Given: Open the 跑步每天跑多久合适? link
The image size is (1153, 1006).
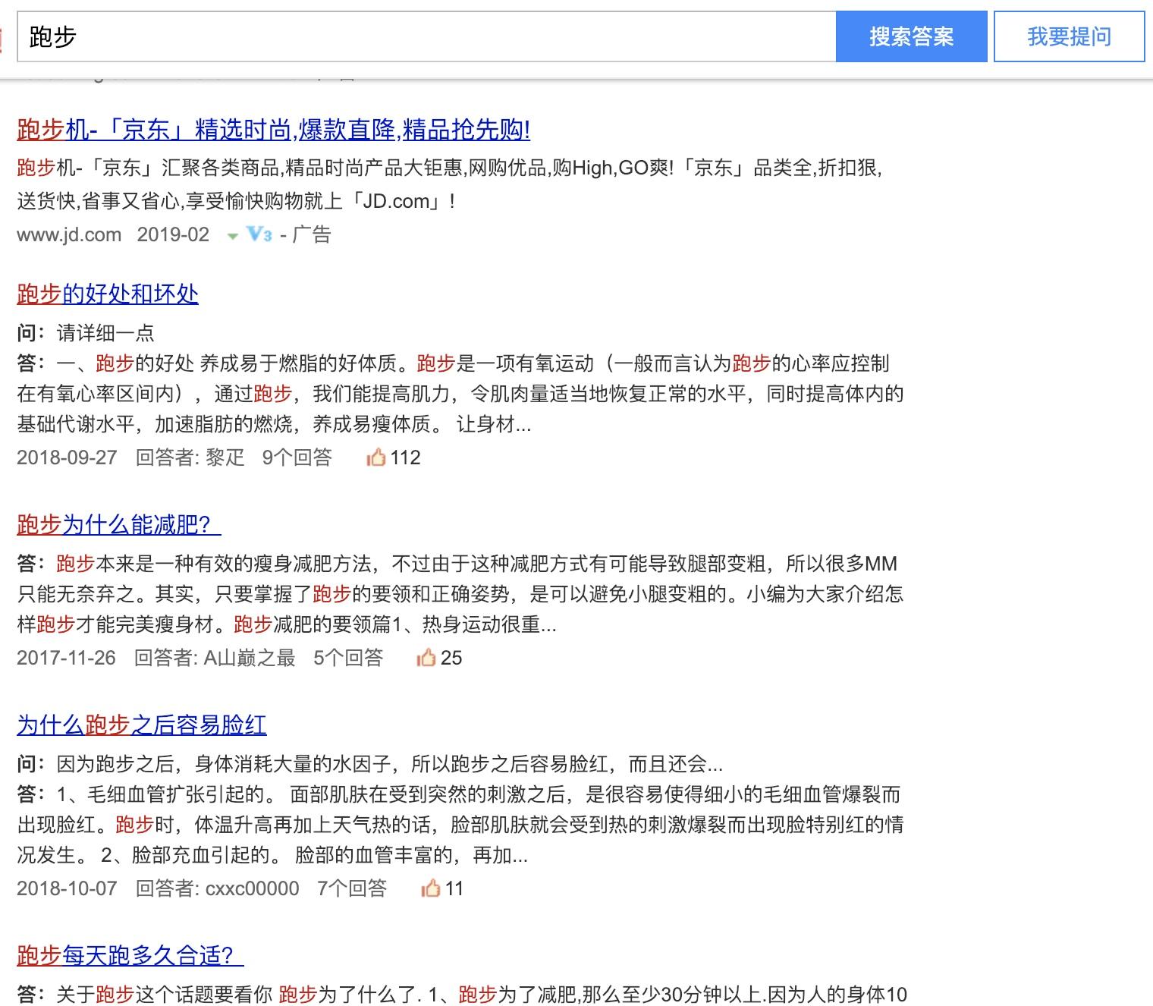Looking at the screenshot, I should (130, 955).
